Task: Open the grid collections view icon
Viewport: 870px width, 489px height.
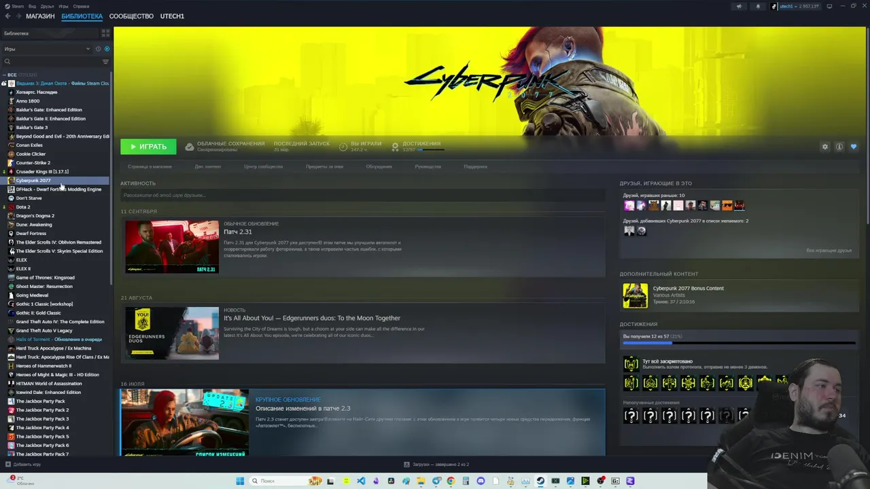Action: pos(105,33)
